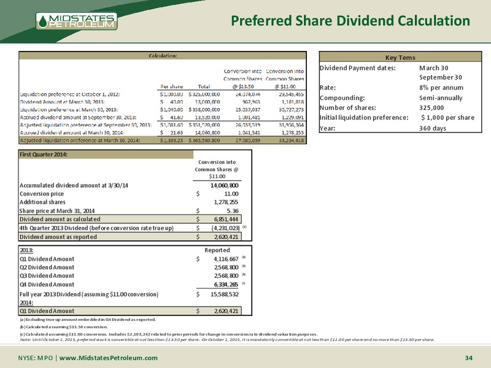Select the '27,080,059' conversion shares cell
491x368 pixels.
(248, 140)
